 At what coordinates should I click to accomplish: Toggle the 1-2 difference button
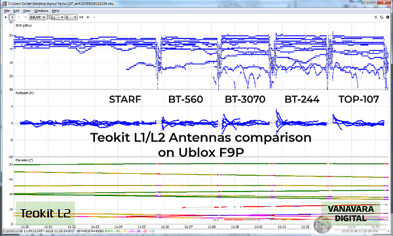(x=25, y=17)
